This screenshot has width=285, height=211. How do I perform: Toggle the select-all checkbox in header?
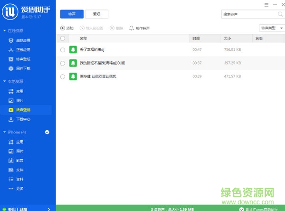(63, 38)
